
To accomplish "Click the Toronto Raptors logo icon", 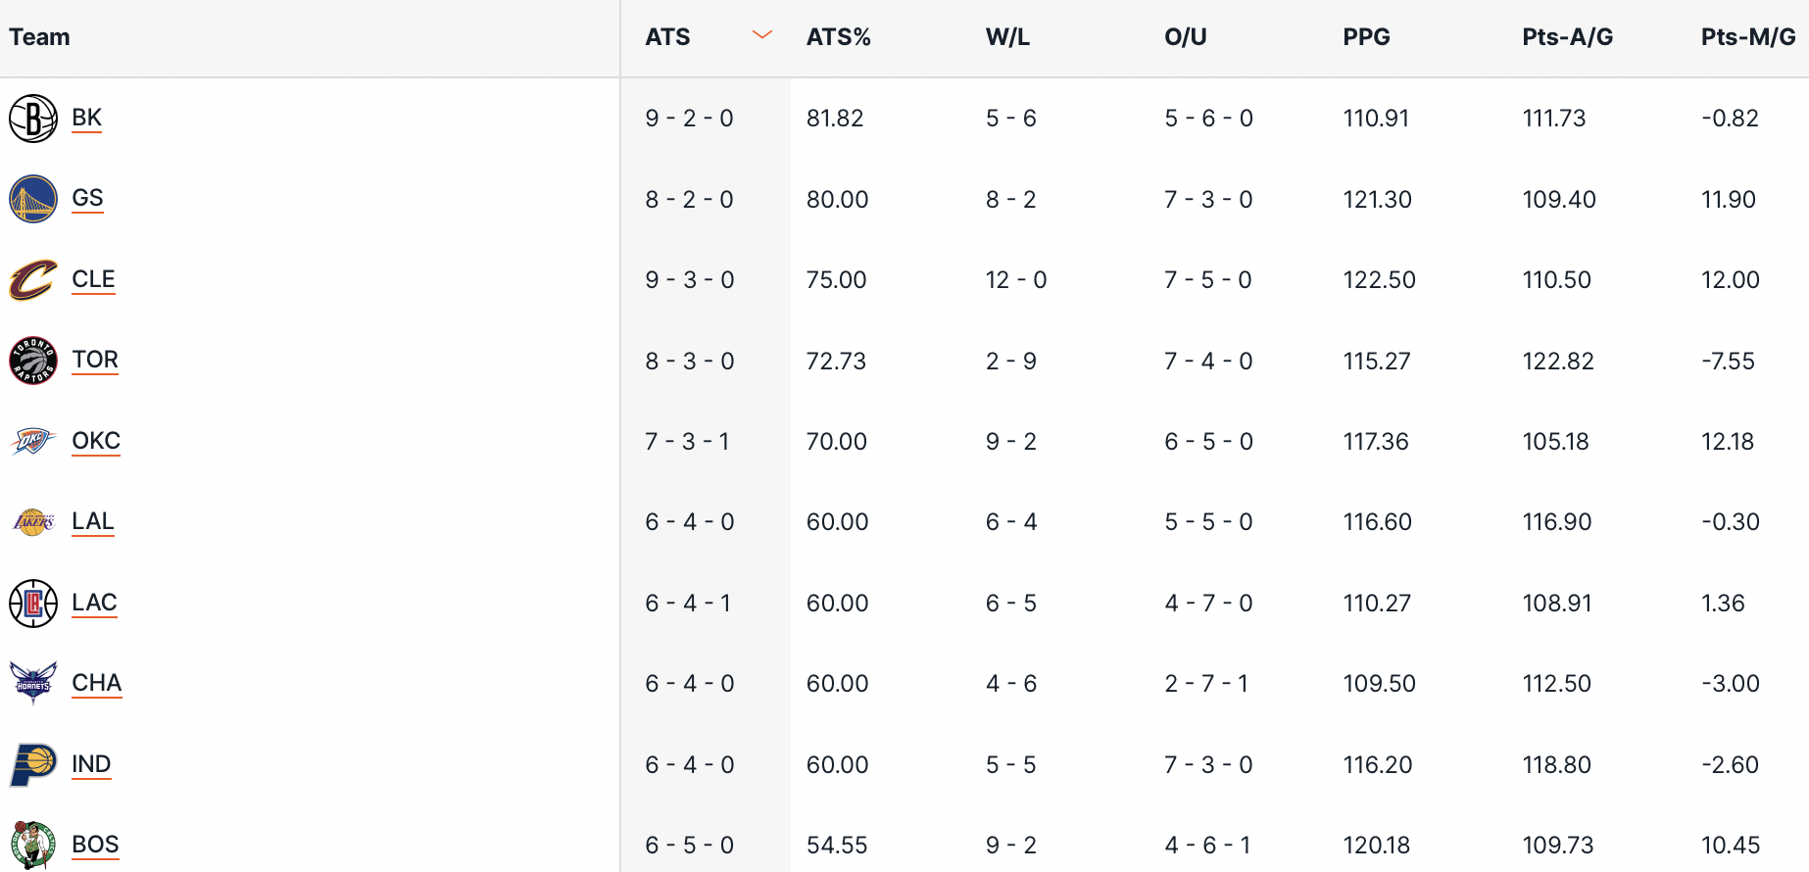I will click(x=33, y=361).
